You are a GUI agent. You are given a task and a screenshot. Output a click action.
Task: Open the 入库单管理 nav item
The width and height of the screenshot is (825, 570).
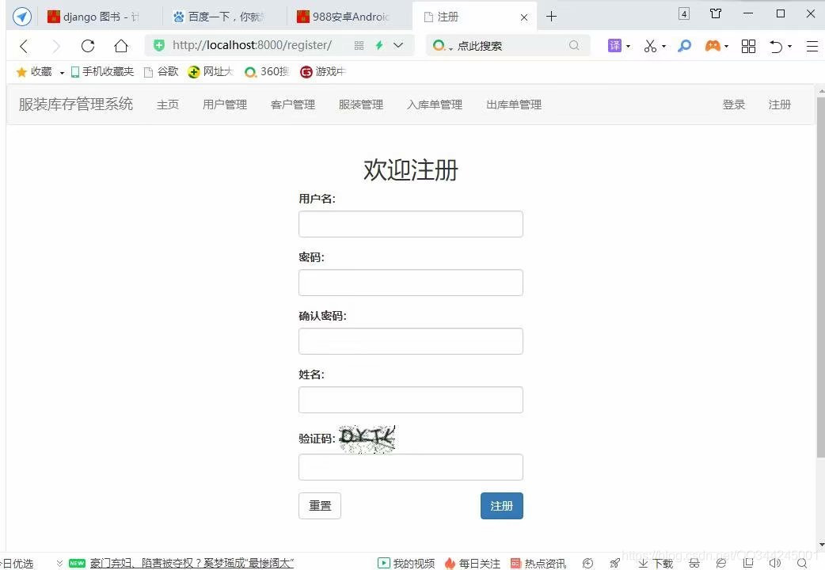pyautogui.click(x=435, y=104)
